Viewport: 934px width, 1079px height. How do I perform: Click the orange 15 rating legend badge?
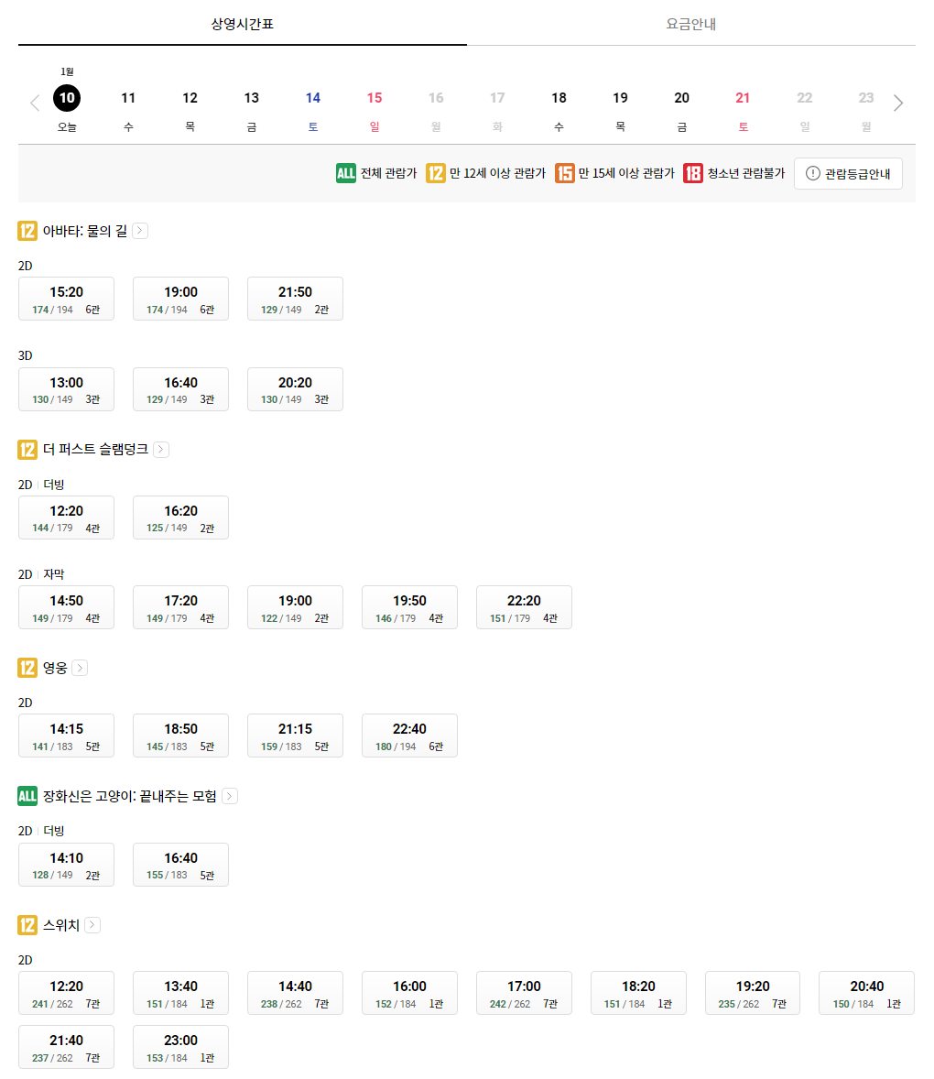pos(565,173)
